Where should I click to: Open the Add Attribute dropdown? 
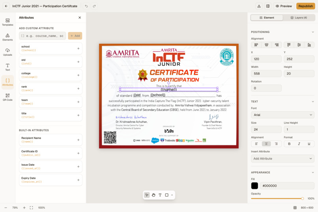(283, 159)
